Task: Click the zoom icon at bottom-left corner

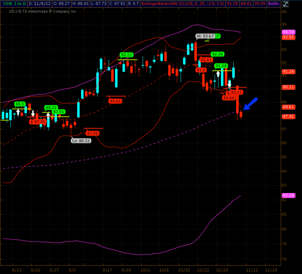Action: pos(3,270)
